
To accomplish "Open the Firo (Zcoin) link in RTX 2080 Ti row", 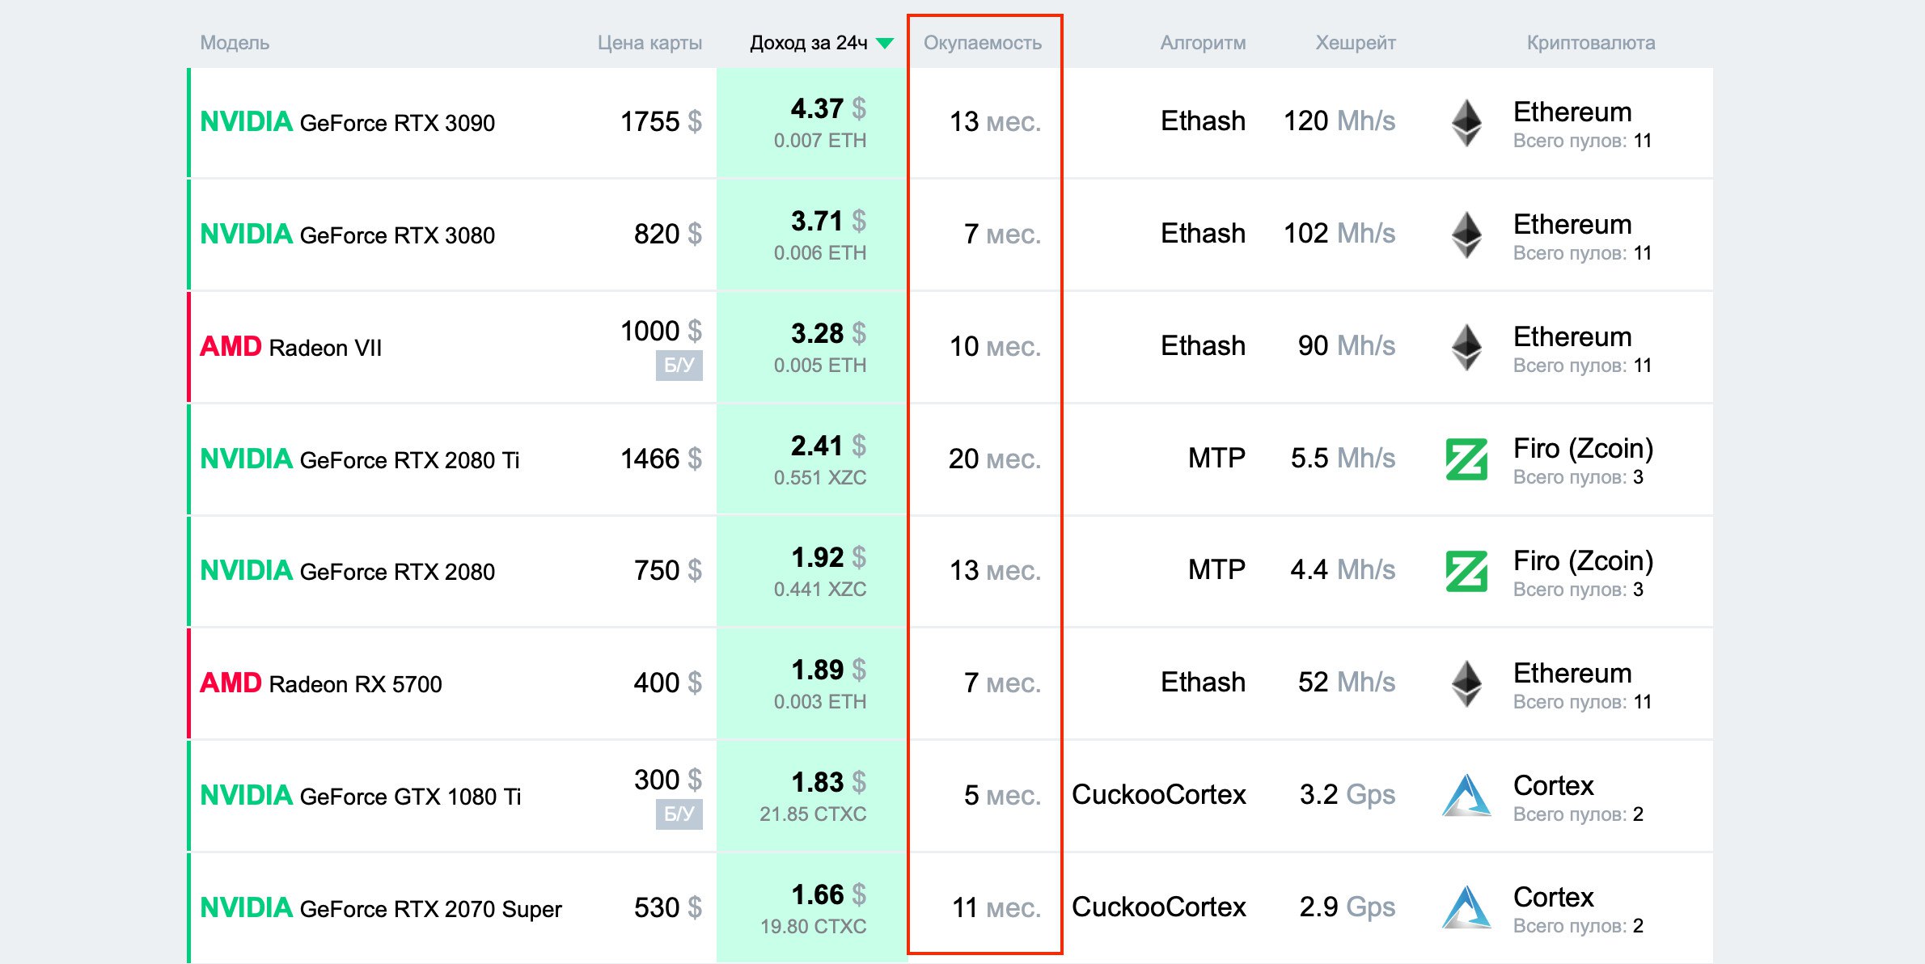I will tap(1583, 449).
